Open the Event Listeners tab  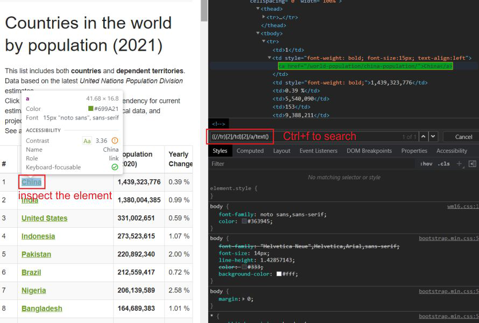tap(318, 151)
